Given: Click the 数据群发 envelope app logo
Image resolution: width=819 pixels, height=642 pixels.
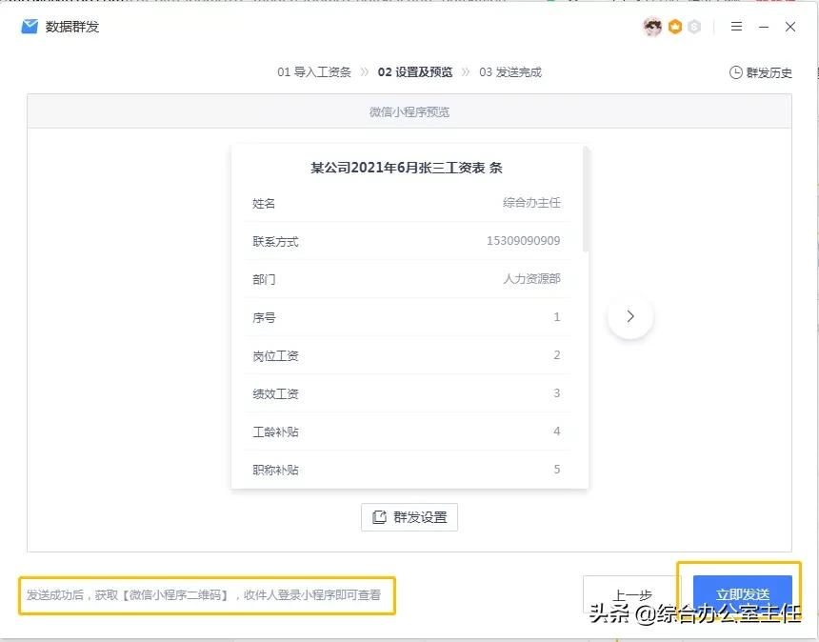Looking at the screenshot, I should tap(30, 27).
